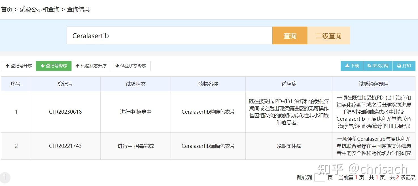The image size is (418, 186).
Task: Click the RSS feed icon beside RSS订阅
Action: pos(370,66)
